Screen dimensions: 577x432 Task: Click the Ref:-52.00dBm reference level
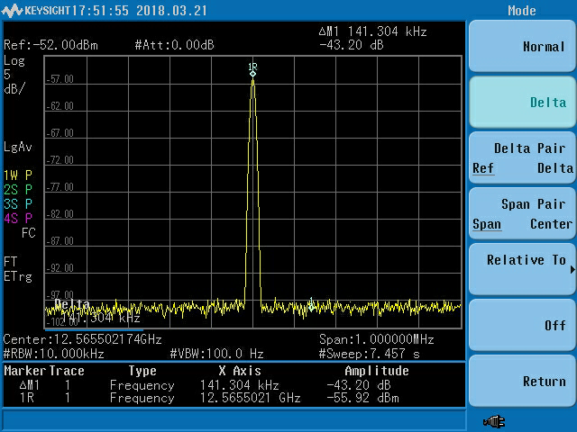coord(50,45)
